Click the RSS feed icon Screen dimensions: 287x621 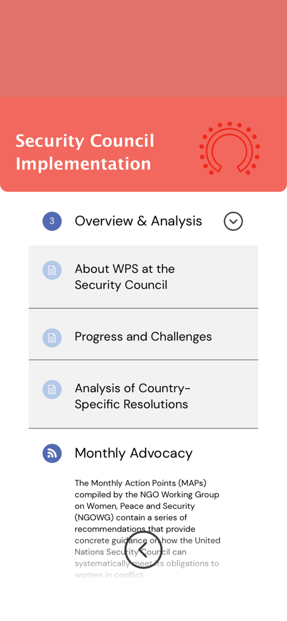(52, 453)
